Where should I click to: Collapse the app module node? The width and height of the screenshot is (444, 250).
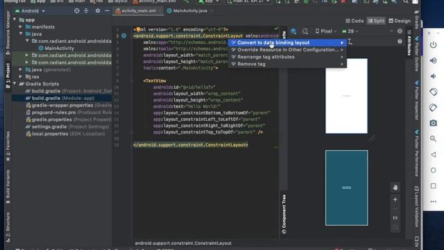[15, 19]
